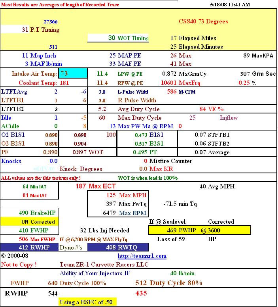
Task: Open the teamzr1.com hyperlink
Action: (x=142, y=256)
